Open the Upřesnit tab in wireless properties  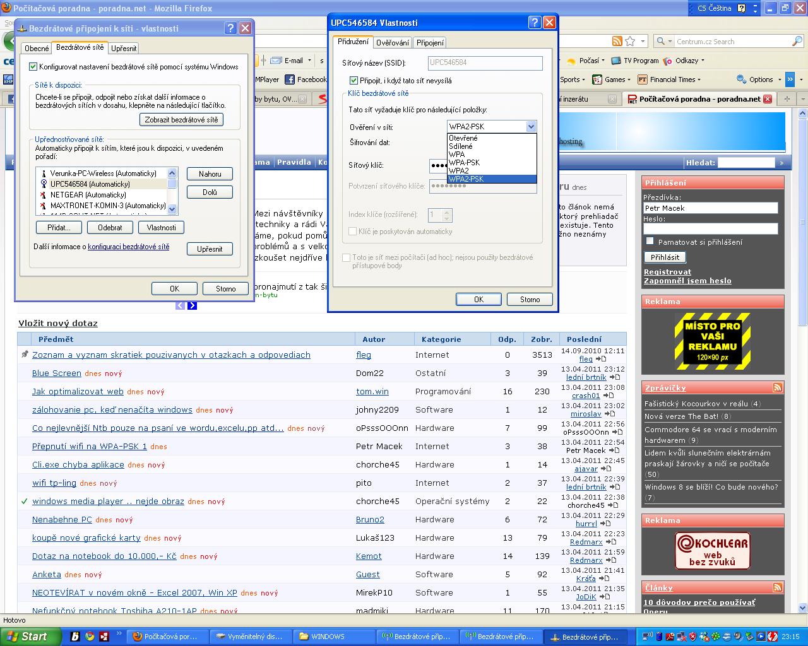coord(123,49)
